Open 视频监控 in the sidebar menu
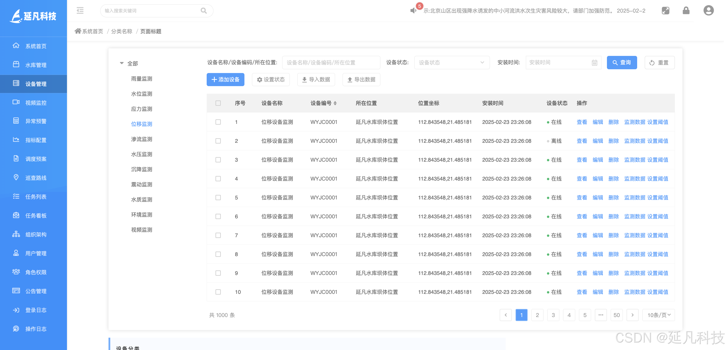The width and height of the screenshot is (726, 350). click(x=35, y=102)
